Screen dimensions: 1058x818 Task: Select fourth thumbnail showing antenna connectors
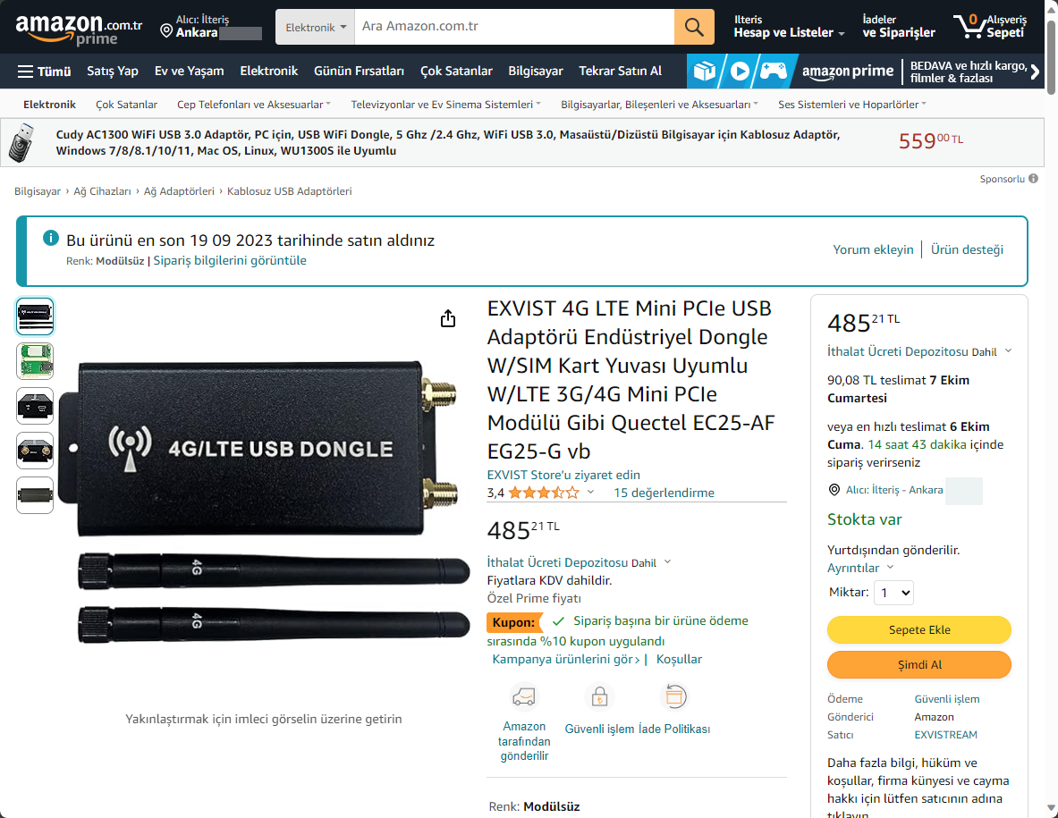point(35,451)
